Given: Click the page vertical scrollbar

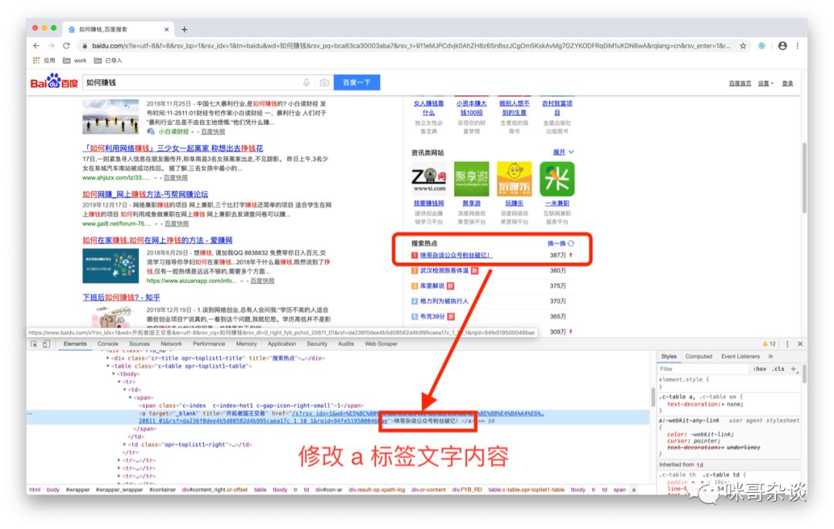Looking at the screenshot, I should [804, 178].
